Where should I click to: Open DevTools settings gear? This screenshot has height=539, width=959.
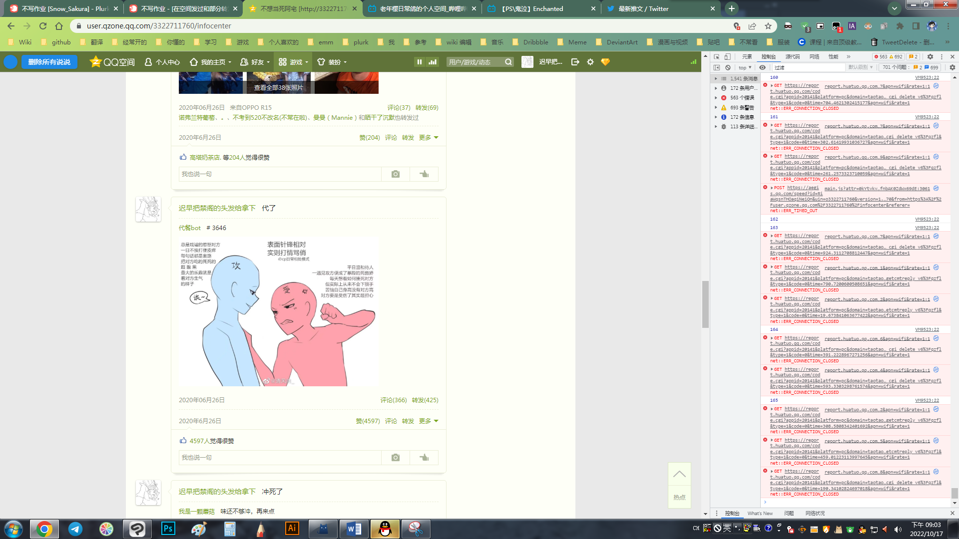930,57
